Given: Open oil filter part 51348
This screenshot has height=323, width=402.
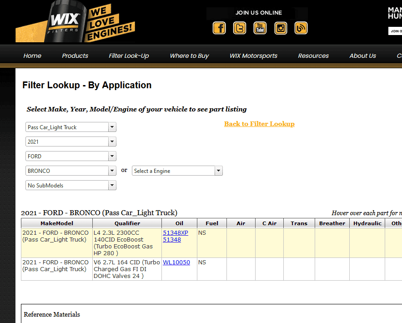Looking at the screenshot, I should click(x=172, y=240).
